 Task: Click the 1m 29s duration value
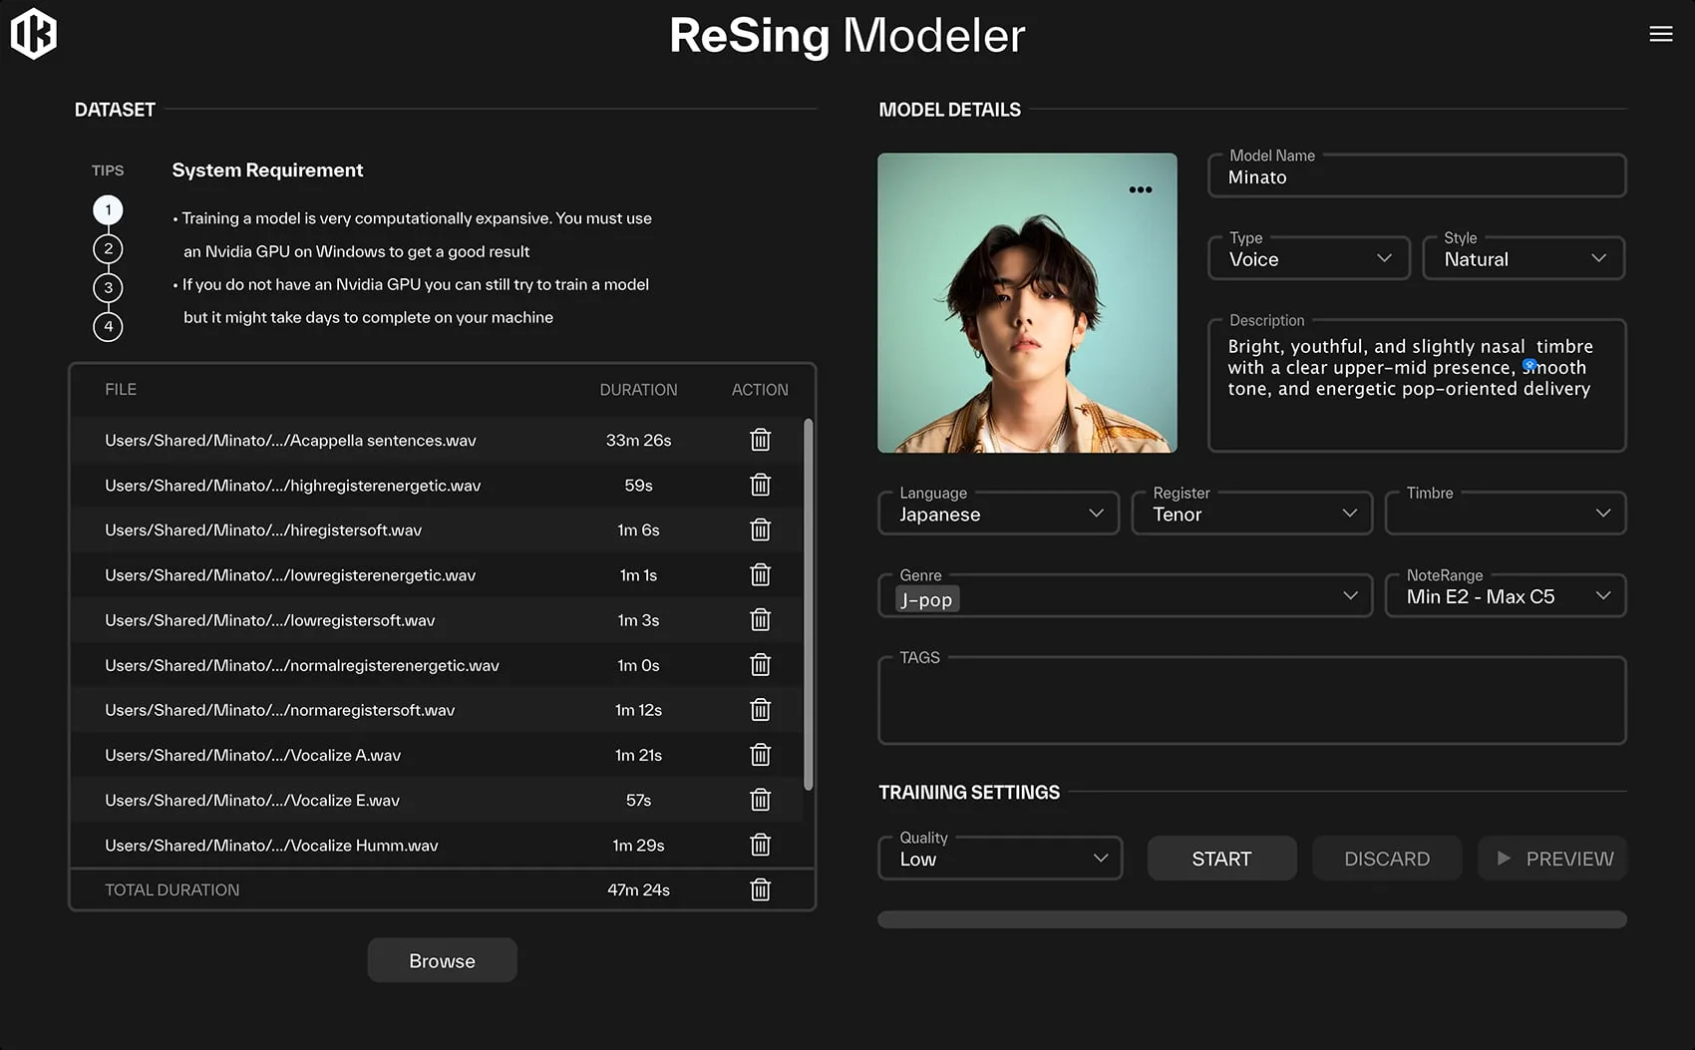click(638, 845)
